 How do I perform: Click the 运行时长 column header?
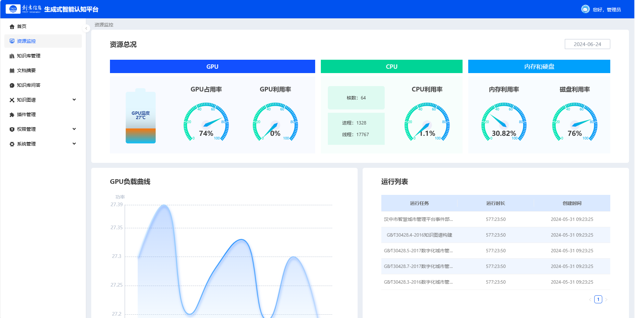click(496, 203)
